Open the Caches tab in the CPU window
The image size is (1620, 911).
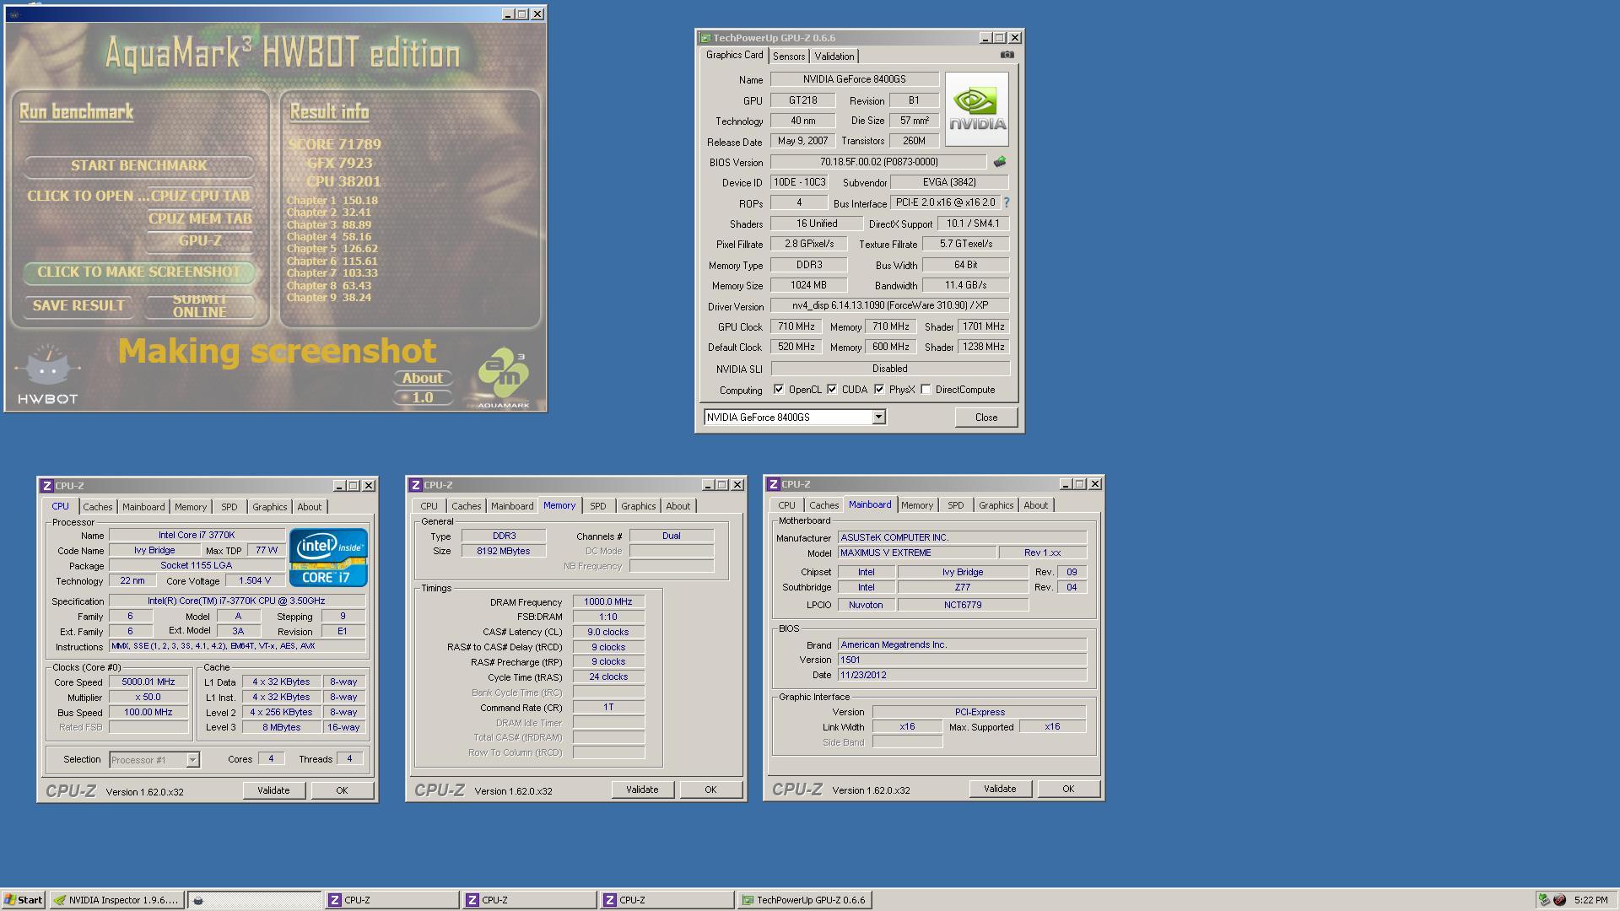(x=97, y=507)
